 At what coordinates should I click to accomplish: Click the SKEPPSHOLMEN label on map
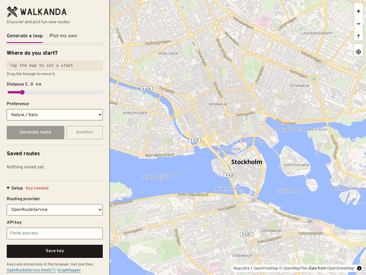pyautogui.click(x=296, y=165)
